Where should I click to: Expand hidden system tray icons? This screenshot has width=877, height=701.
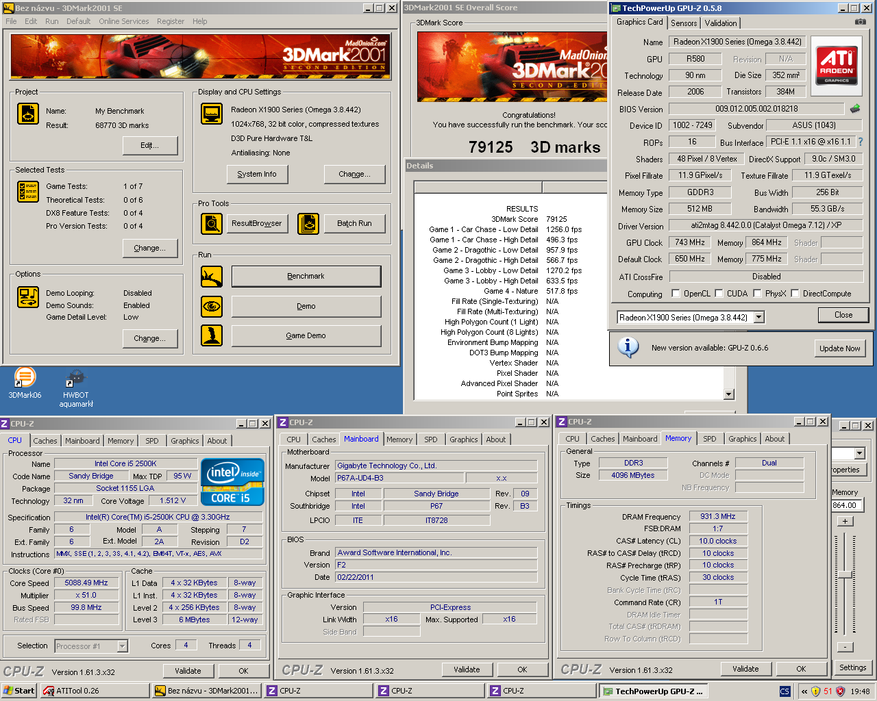(x=804, y=691)
